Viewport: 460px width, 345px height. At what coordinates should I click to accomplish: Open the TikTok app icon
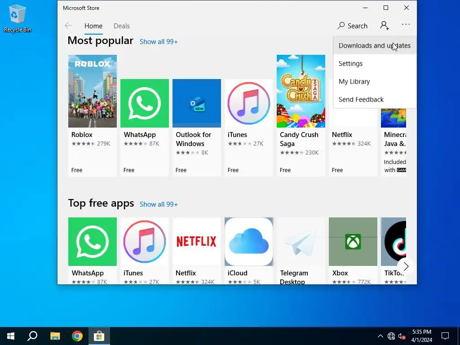tap(394, 241)
